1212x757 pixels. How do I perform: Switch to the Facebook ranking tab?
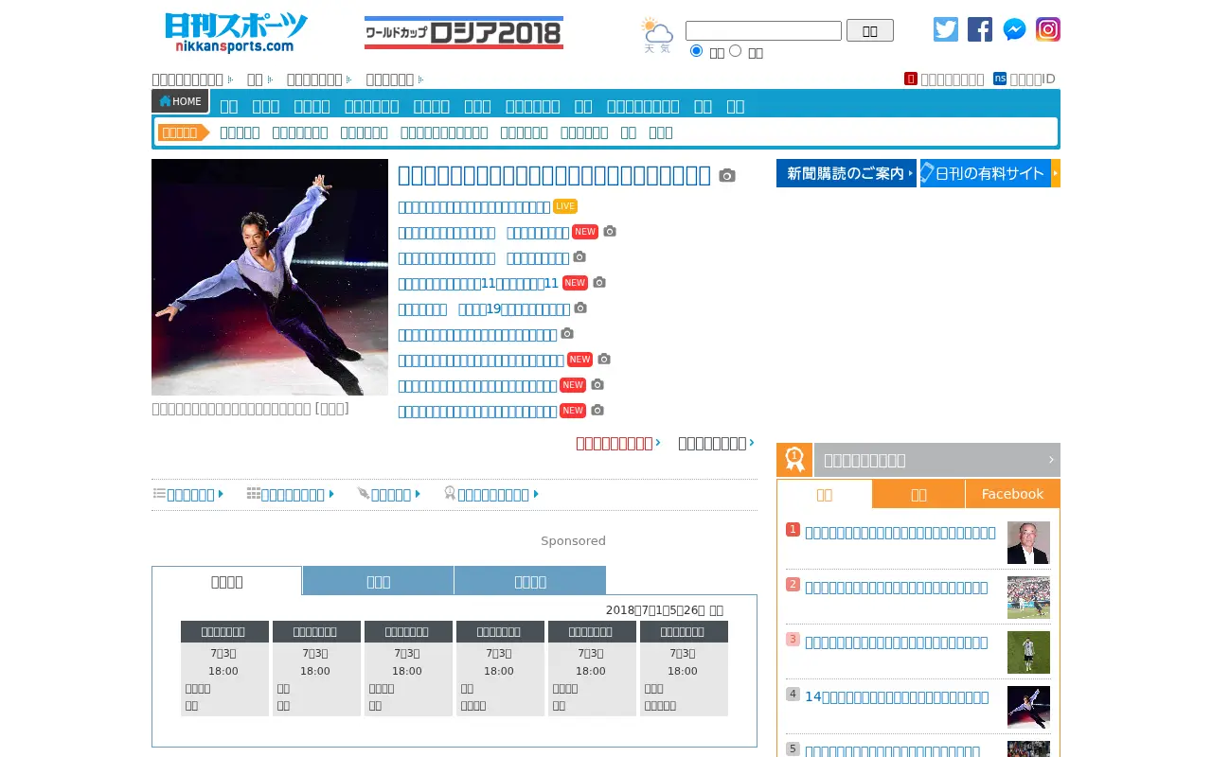coord(1012,494)
